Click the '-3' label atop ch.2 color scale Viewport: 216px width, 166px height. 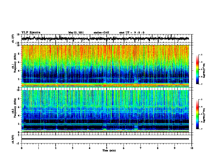[x=201, y=100]
